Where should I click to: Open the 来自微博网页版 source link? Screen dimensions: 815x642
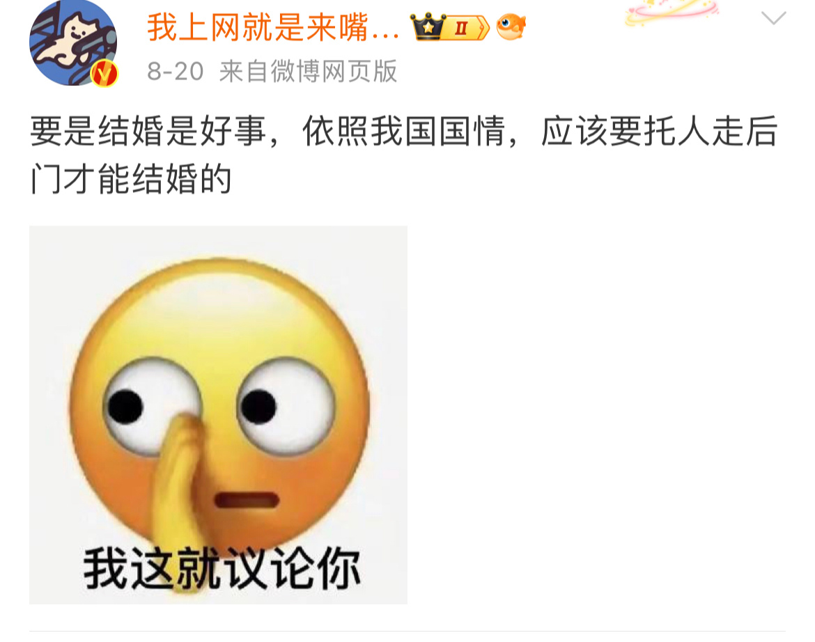coord(308,71)
